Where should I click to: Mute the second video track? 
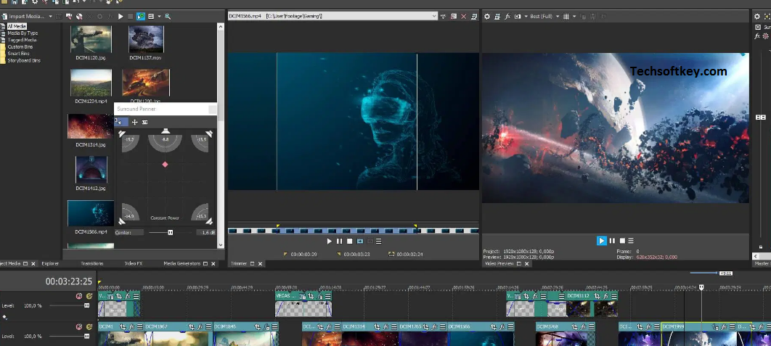(x=78, y=327)
